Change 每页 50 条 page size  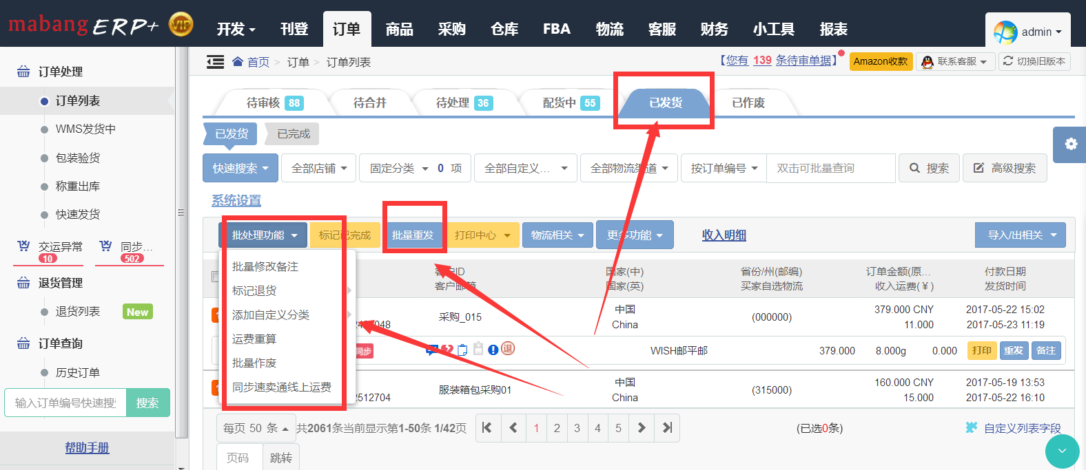[x=256, y=428]
